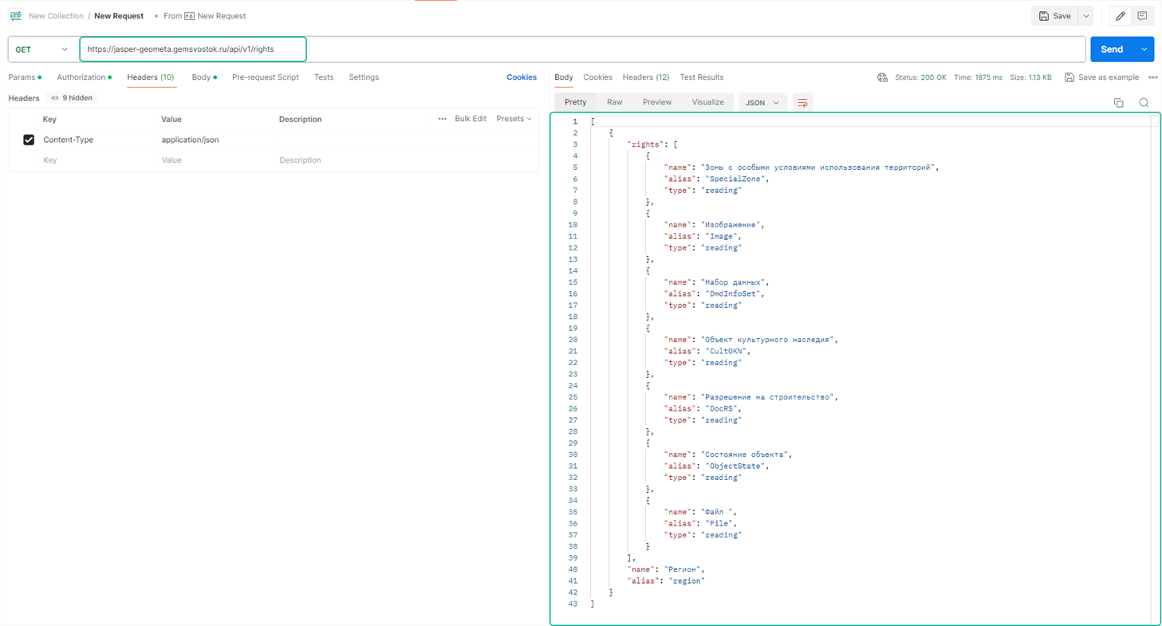Image resolution: width=1162 pixels, height=626 pixels.
Task: Uncheck the Content-Type header checkbox
Action: tap(29, 140)
